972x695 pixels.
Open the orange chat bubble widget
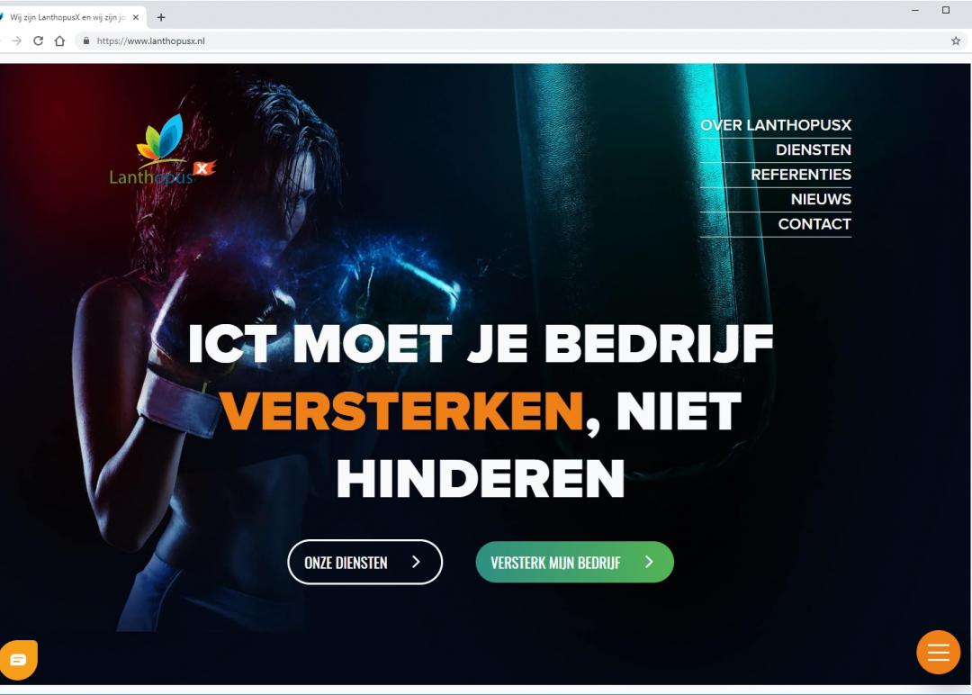(x=19, y=659)
